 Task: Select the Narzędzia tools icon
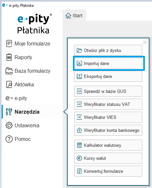(9, 112)
